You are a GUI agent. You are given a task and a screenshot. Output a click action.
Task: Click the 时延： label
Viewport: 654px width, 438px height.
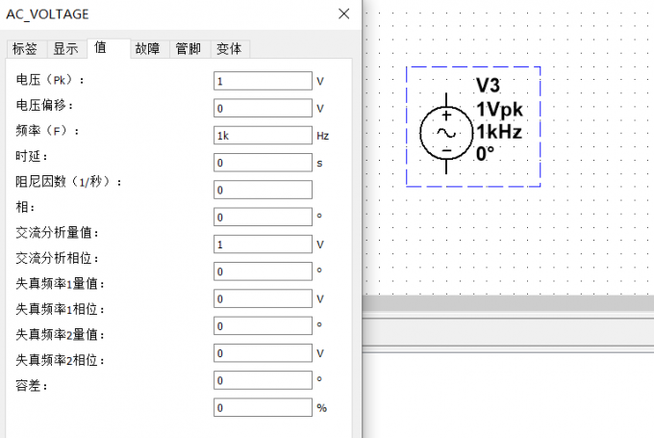(32, 156)
